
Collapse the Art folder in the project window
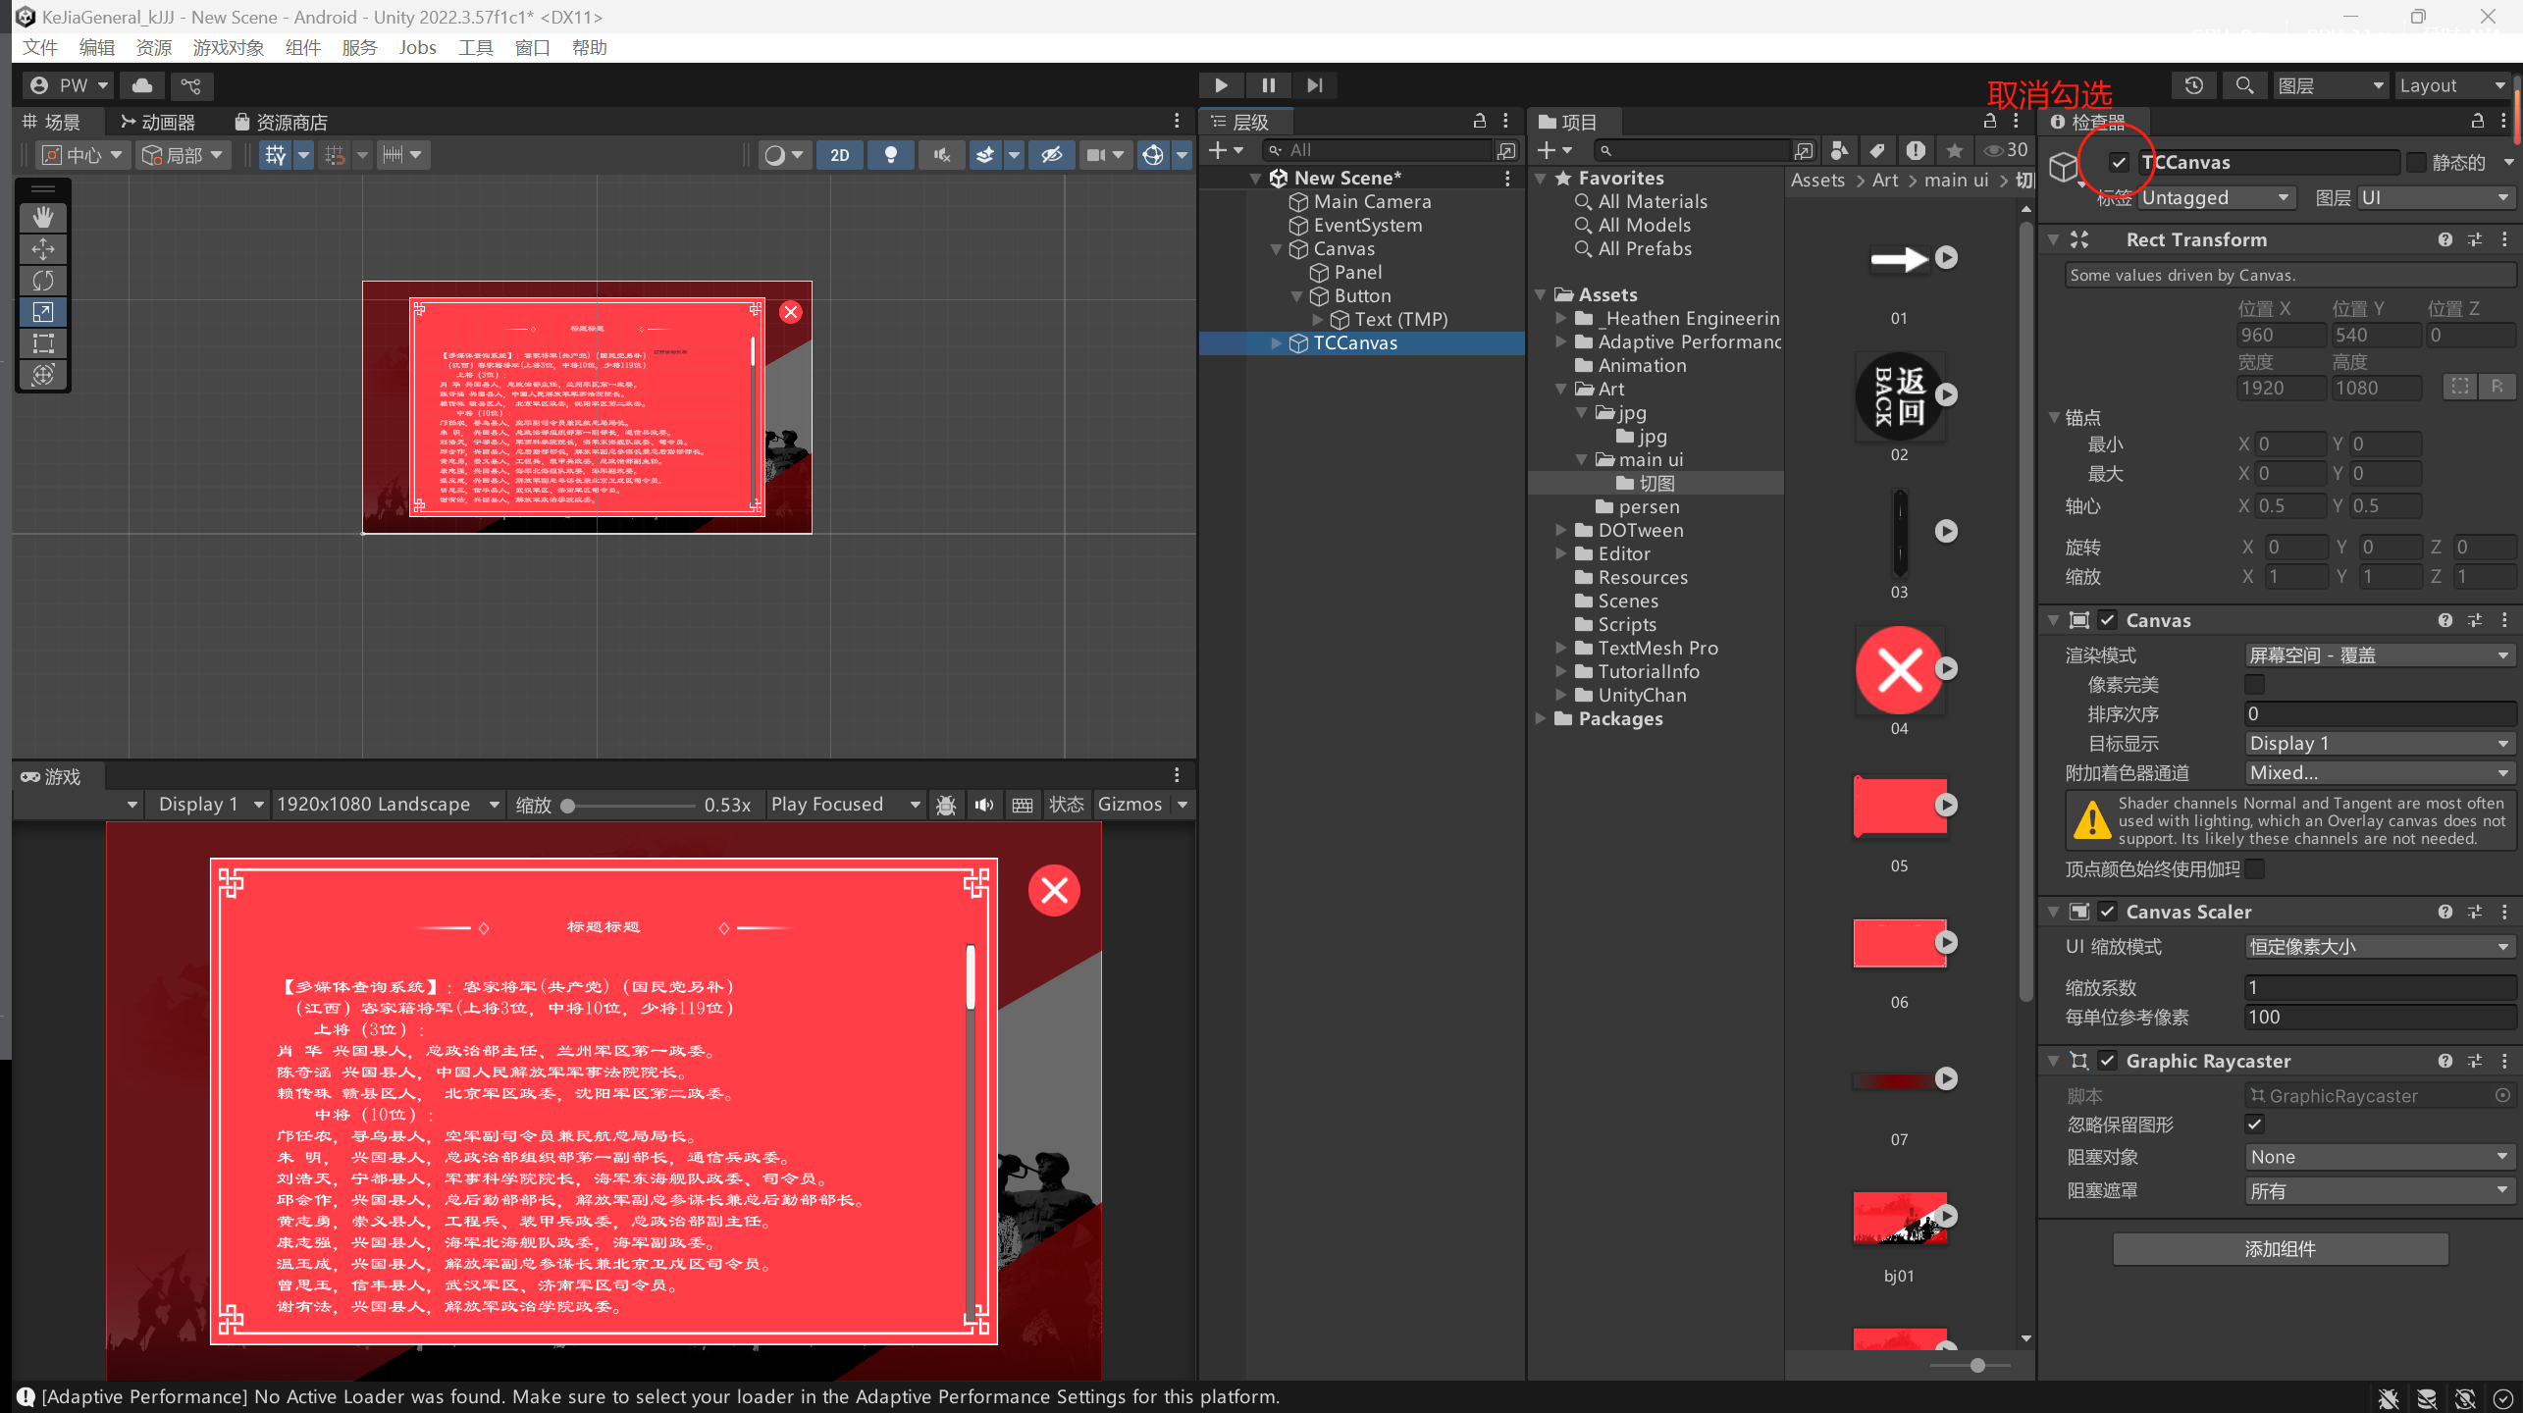1562,389
